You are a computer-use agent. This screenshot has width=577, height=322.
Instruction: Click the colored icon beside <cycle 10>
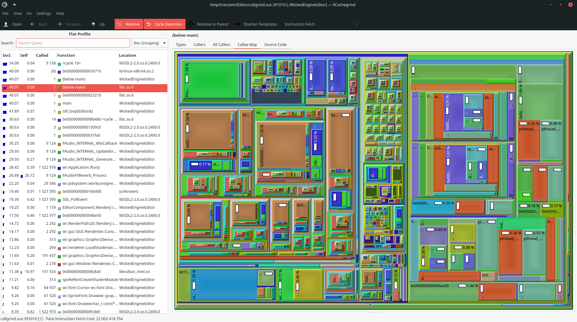pos(59,63)
